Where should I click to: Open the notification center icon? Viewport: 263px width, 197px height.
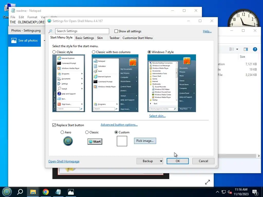pyautogui.click(x=255, y=192)
